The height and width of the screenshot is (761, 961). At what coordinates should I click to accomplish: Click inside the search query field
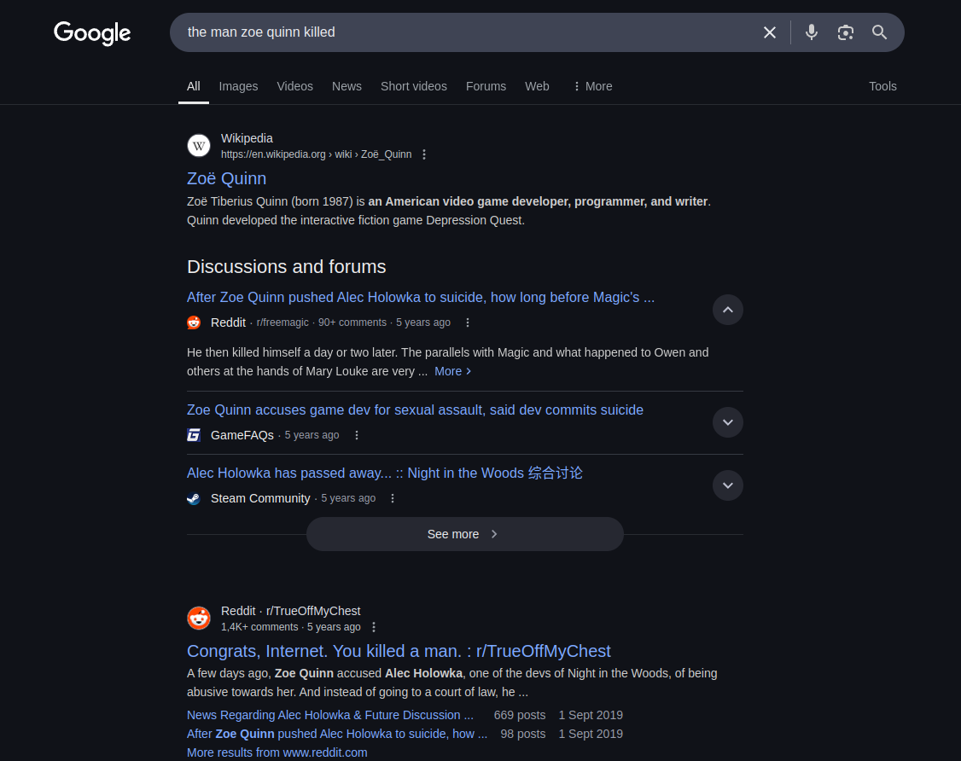(x=461, y=32)
